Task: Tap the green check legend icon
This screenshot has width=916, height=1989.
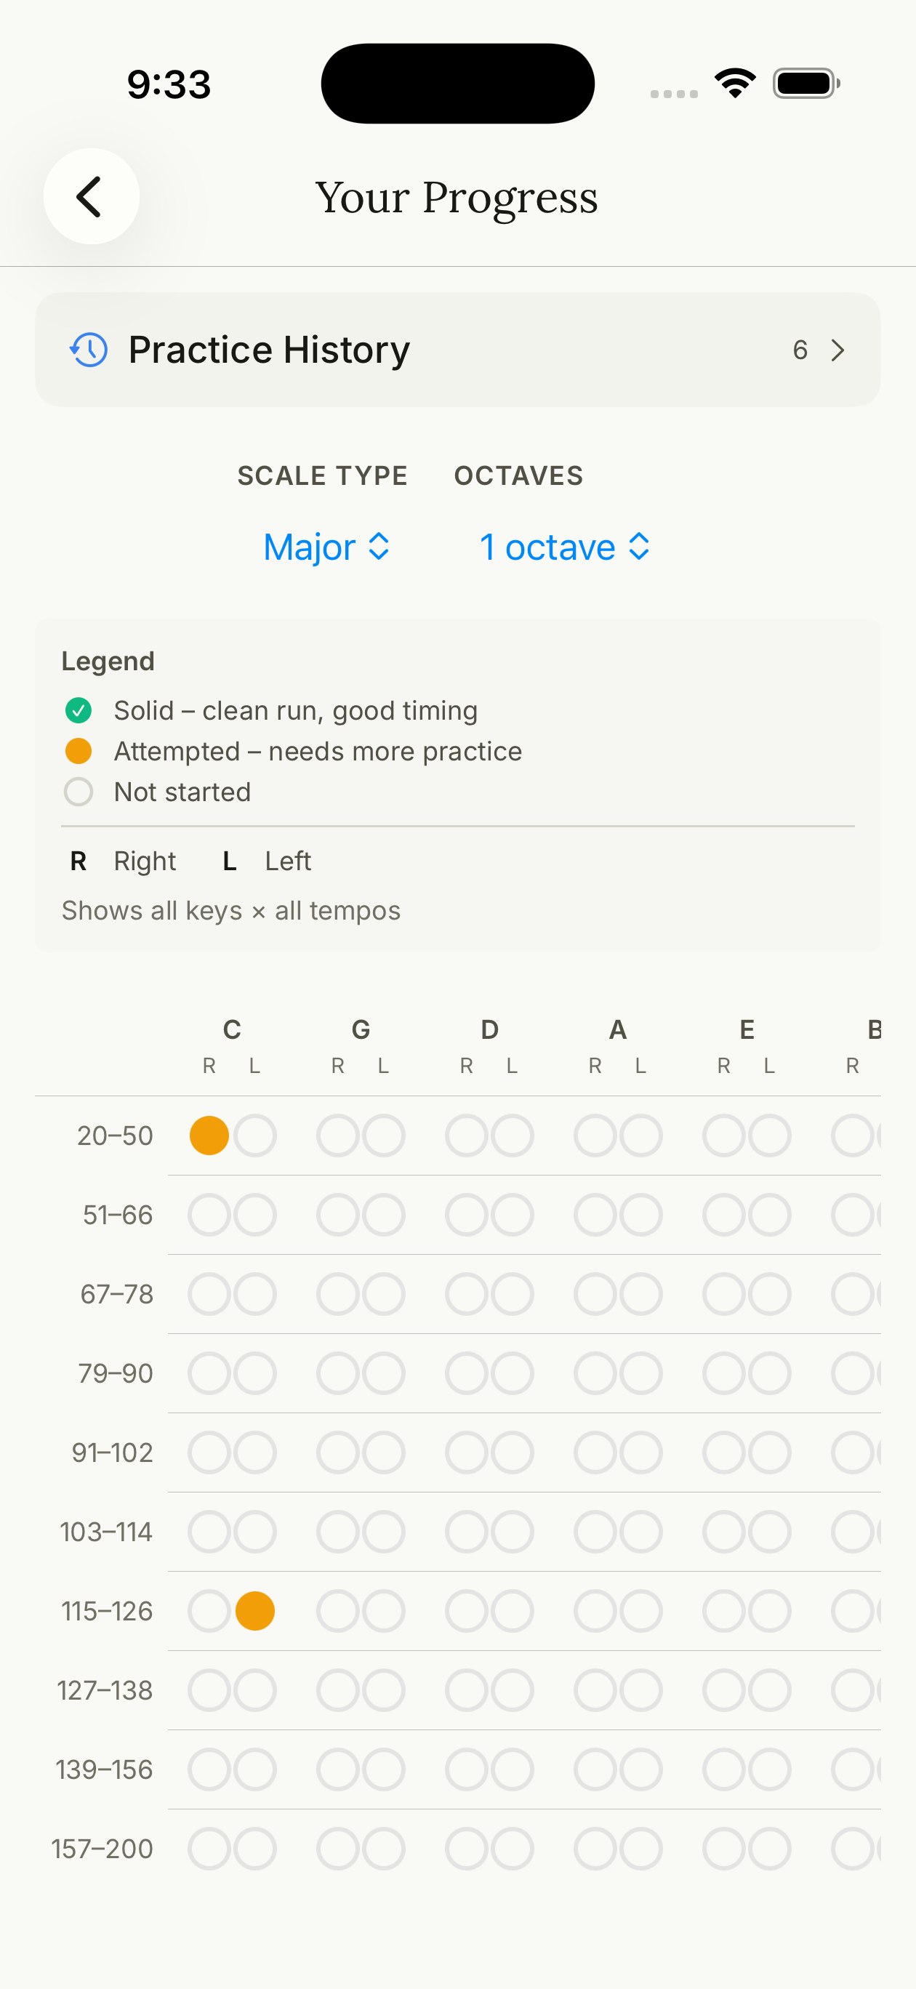Action: click(x=78, y=710)
